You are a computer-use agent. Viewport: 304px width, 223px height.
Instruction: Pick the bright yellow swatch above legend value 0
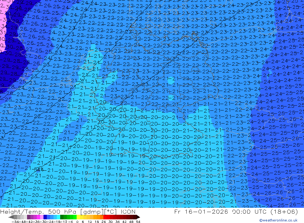pos(78,217)
